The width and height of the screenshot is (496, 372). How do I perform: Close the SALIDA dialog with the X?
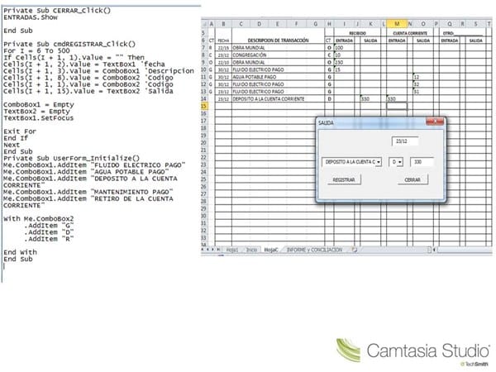[x=435, y=122]
